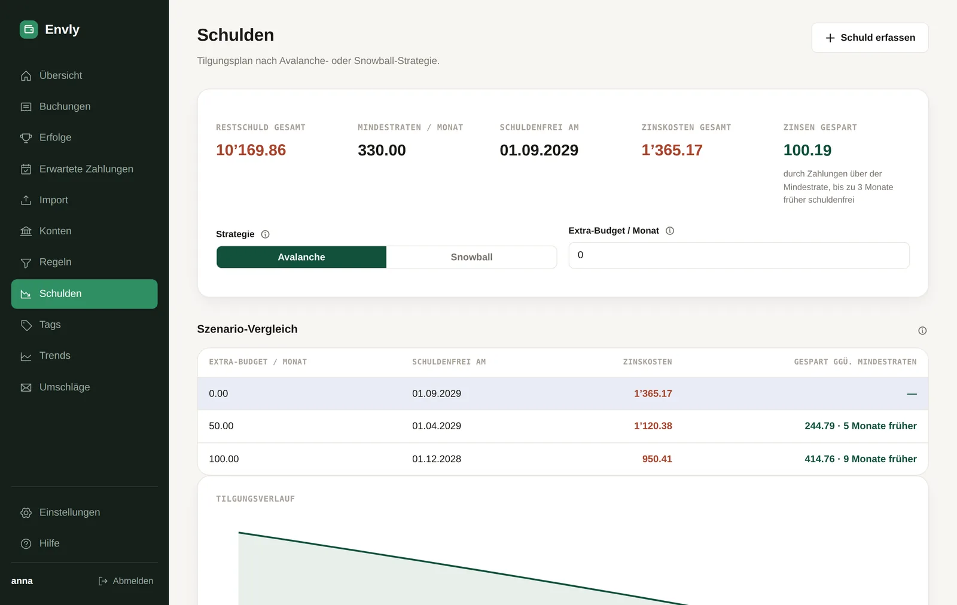Click the username anna in the sidebar
The height and width of the screenshot is (605, 957).
pos(22,581)
